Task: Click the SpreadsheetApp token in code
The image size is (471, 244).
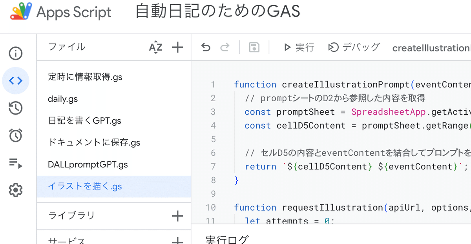Action: 389,112
